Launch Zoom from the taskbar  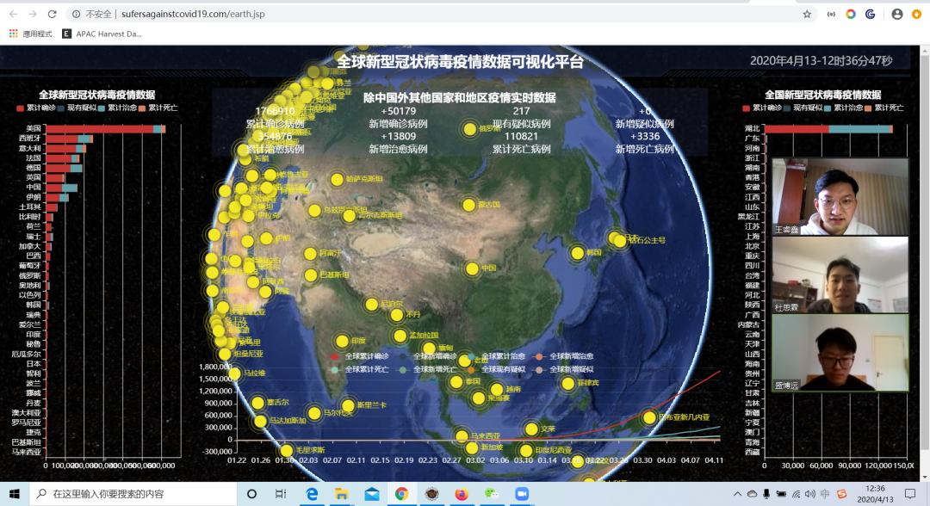(x=523, y=494)
